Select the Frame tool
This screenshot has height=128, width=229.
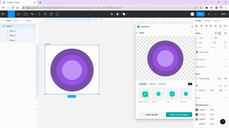[x=18, y=14]
